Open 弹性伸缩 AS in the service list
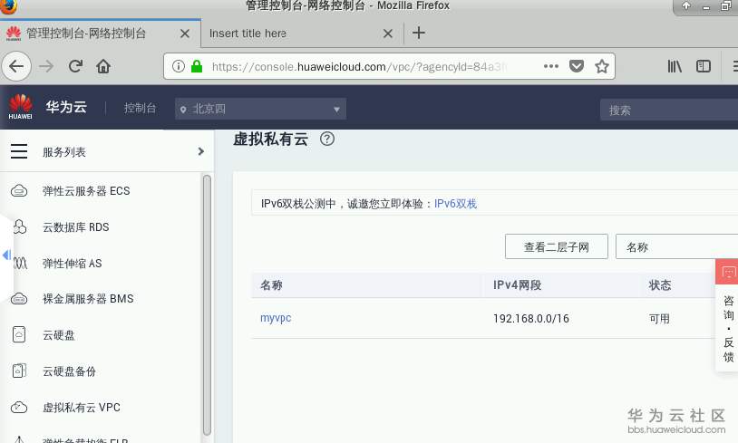This screenshot has height=443, width=738. (x=72, y=264)
